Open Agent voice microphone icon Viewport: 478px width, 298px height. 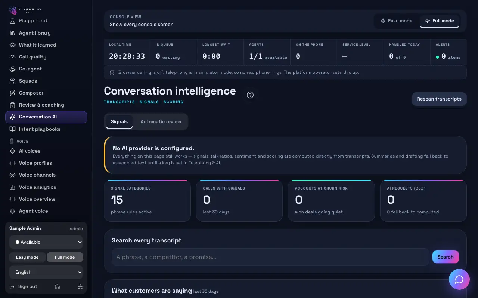[12, 211]
